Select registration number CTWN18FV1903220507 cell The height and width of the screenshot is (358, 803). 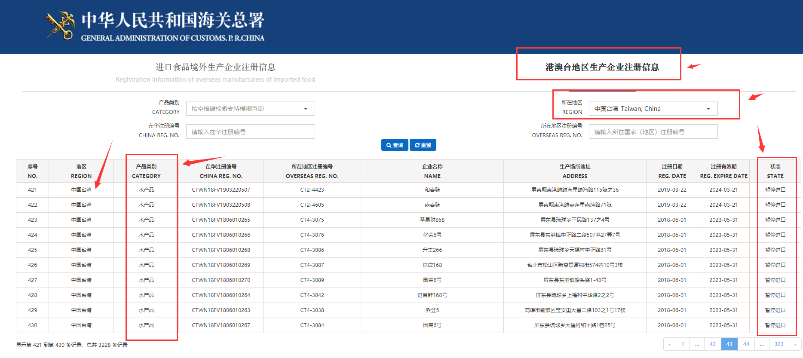click(x=221, y=190)
